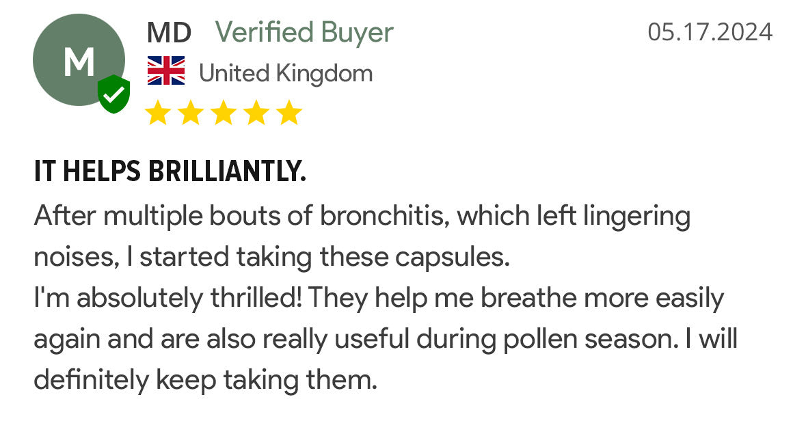Click the green verified shield checkmark badge
The image size is (806, 421).
click(114, 94)
